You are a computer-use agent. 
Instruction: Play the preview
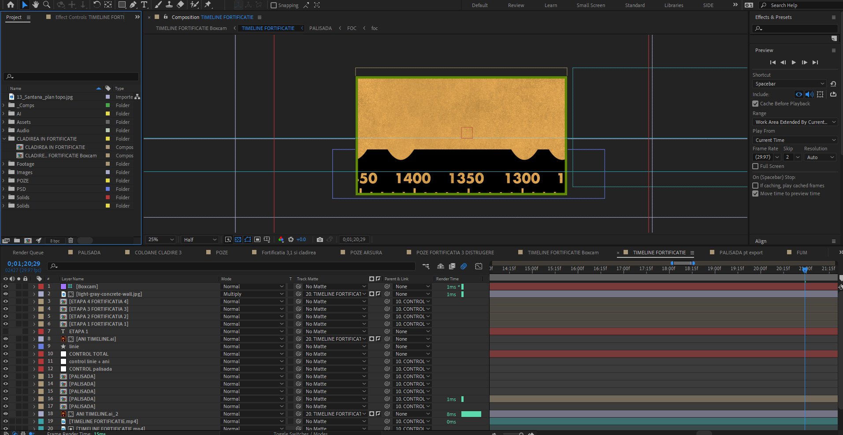794,63
